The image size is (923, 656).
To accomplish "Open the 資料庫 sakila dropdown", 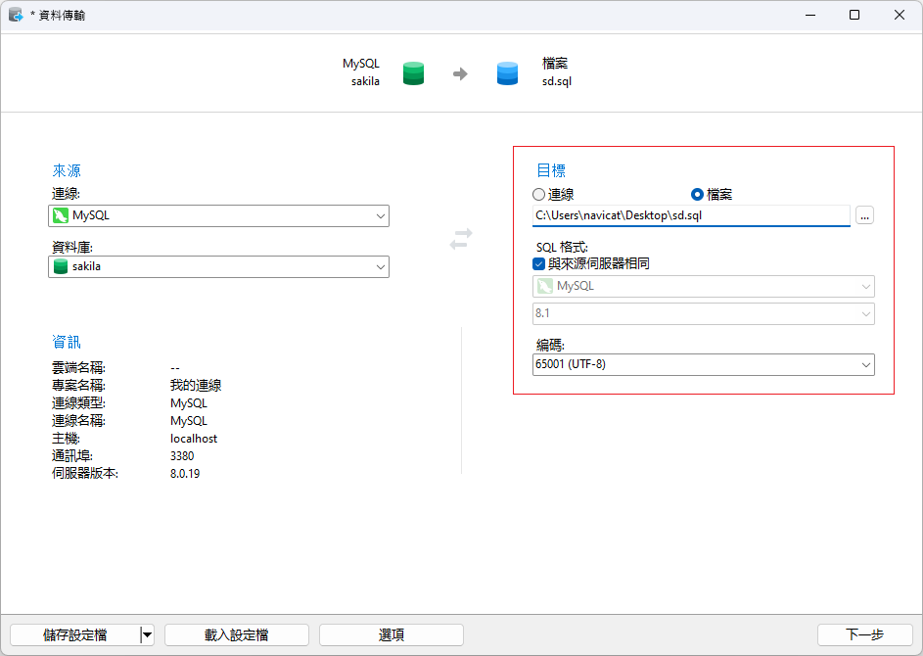I will 218,266.
